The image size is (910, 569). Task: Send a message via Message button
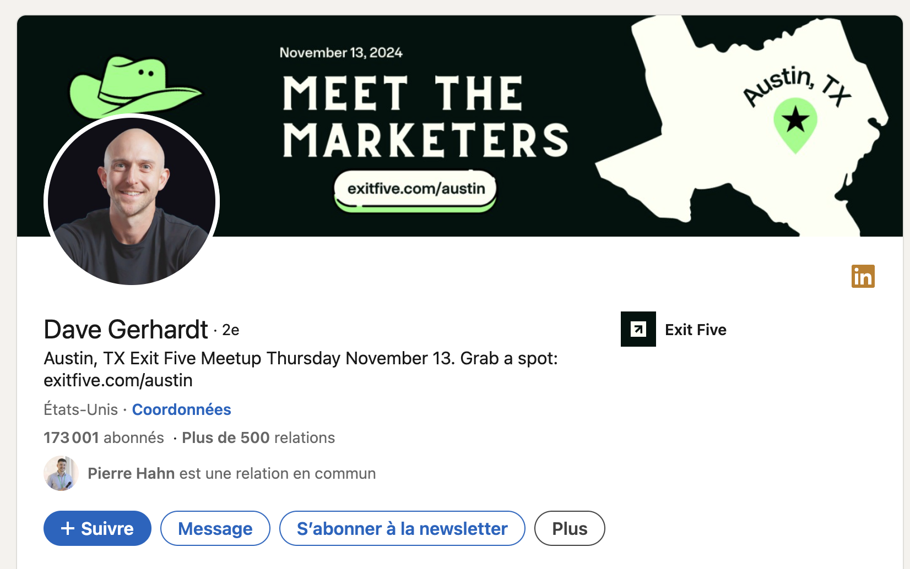click(x=215, y=528)
